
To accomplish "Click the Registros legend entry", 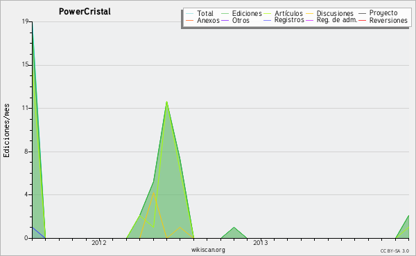I will pos(289,20).
